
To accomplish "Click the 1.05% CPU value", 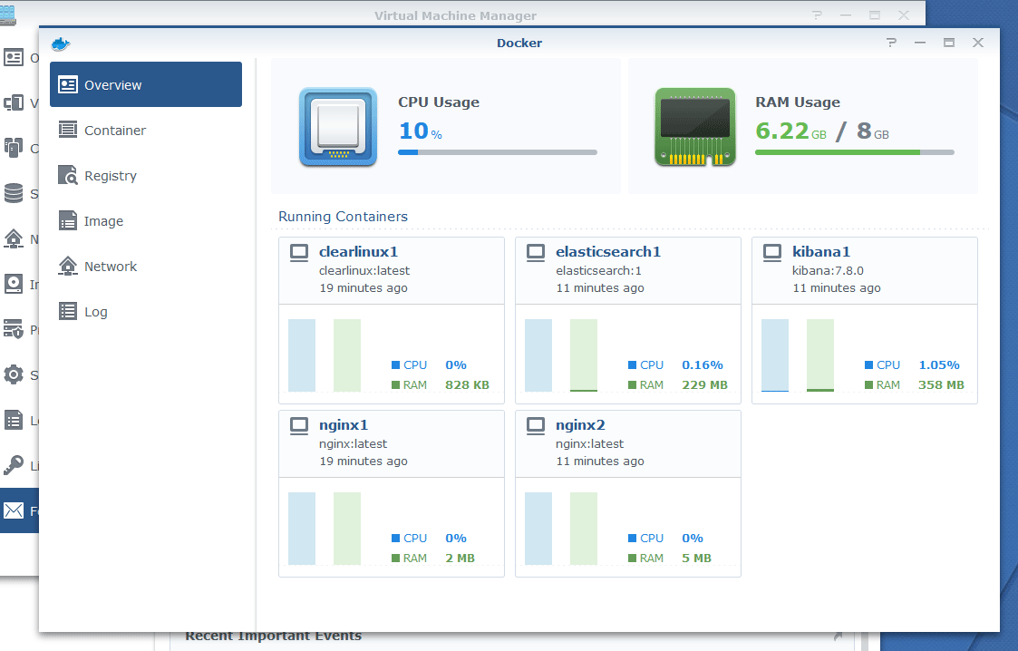I will pos(939,364).
